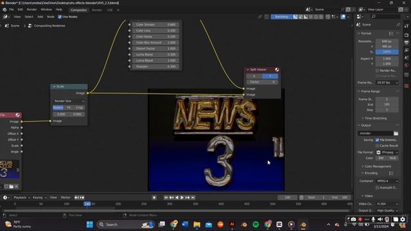Open the Video Codec H.264 dropdown
The height and width of the screenshot is (231, 411).
[387, 204]
